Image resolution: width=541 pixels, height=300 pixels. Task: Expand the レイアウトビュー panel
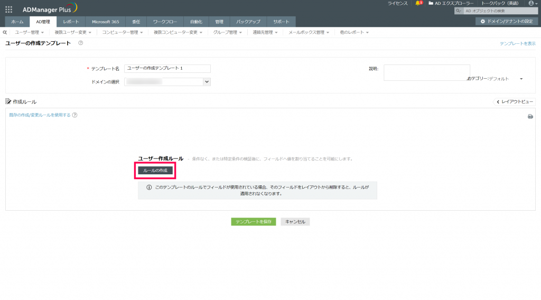[515, 102]
